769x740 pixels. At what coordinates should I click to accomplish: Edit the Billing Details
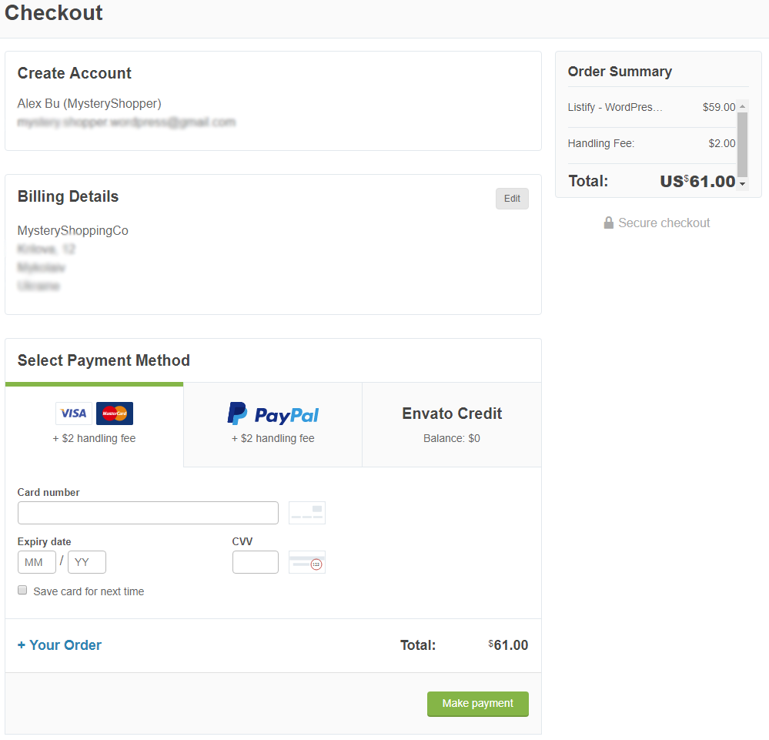click(512, 199)
